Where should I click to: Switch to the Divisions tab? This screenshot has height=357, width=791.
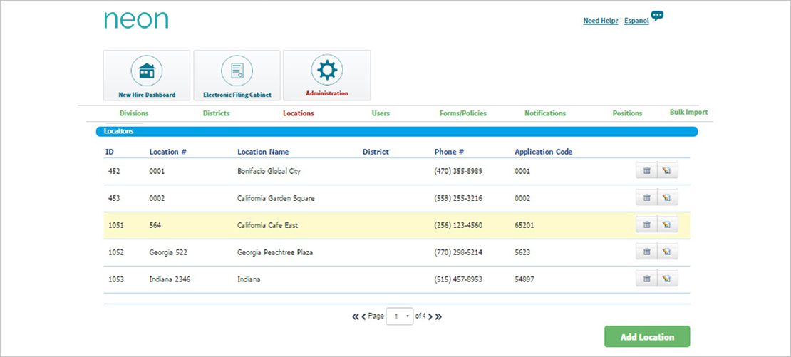(134, 113)
